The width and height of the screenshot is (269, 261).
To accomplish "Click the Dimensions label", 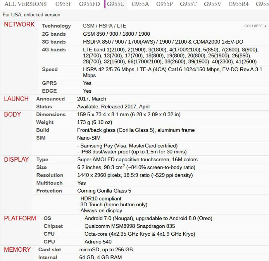I will [x=51, y=114].
